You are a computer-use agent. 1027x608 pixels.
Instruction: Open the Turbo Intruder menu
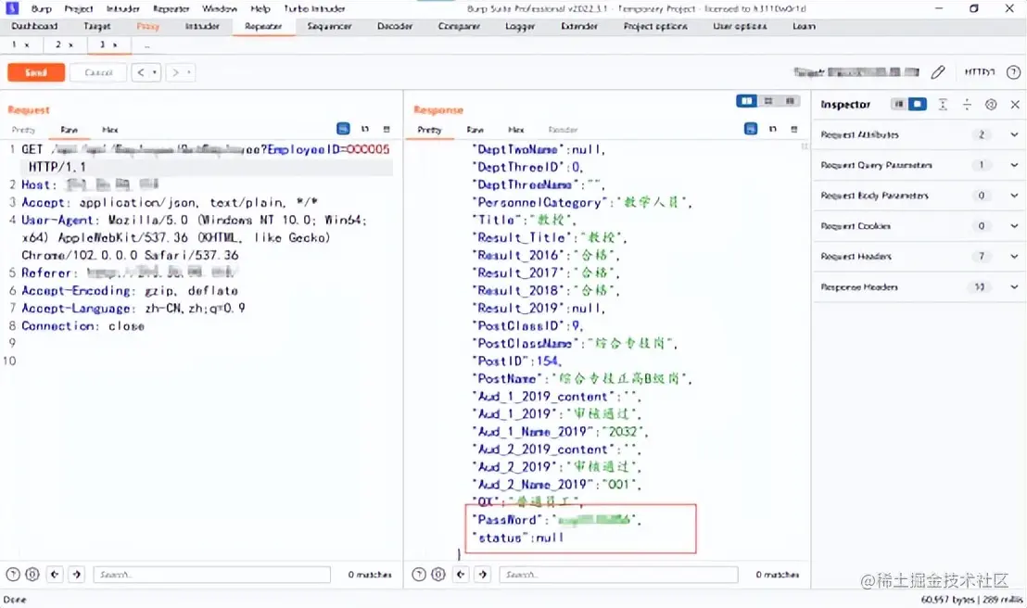[x=314, y=8]
